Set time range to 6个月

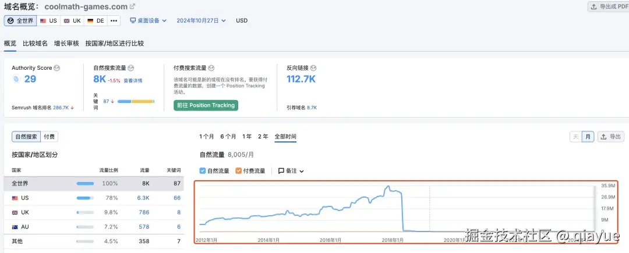[228, 137]
